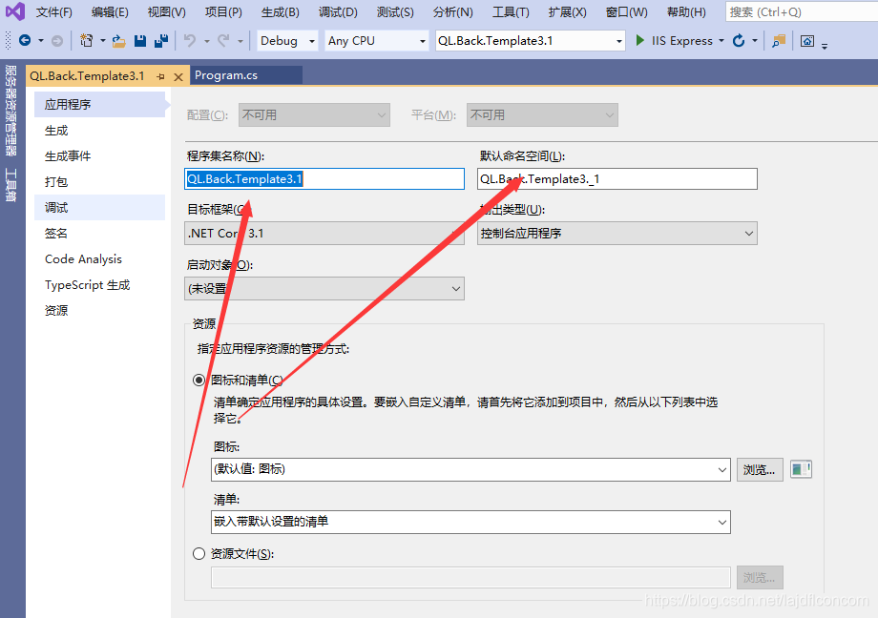Click the Save All icon
The height and width of the screenshot is (618, 878).
click(161, 41)
